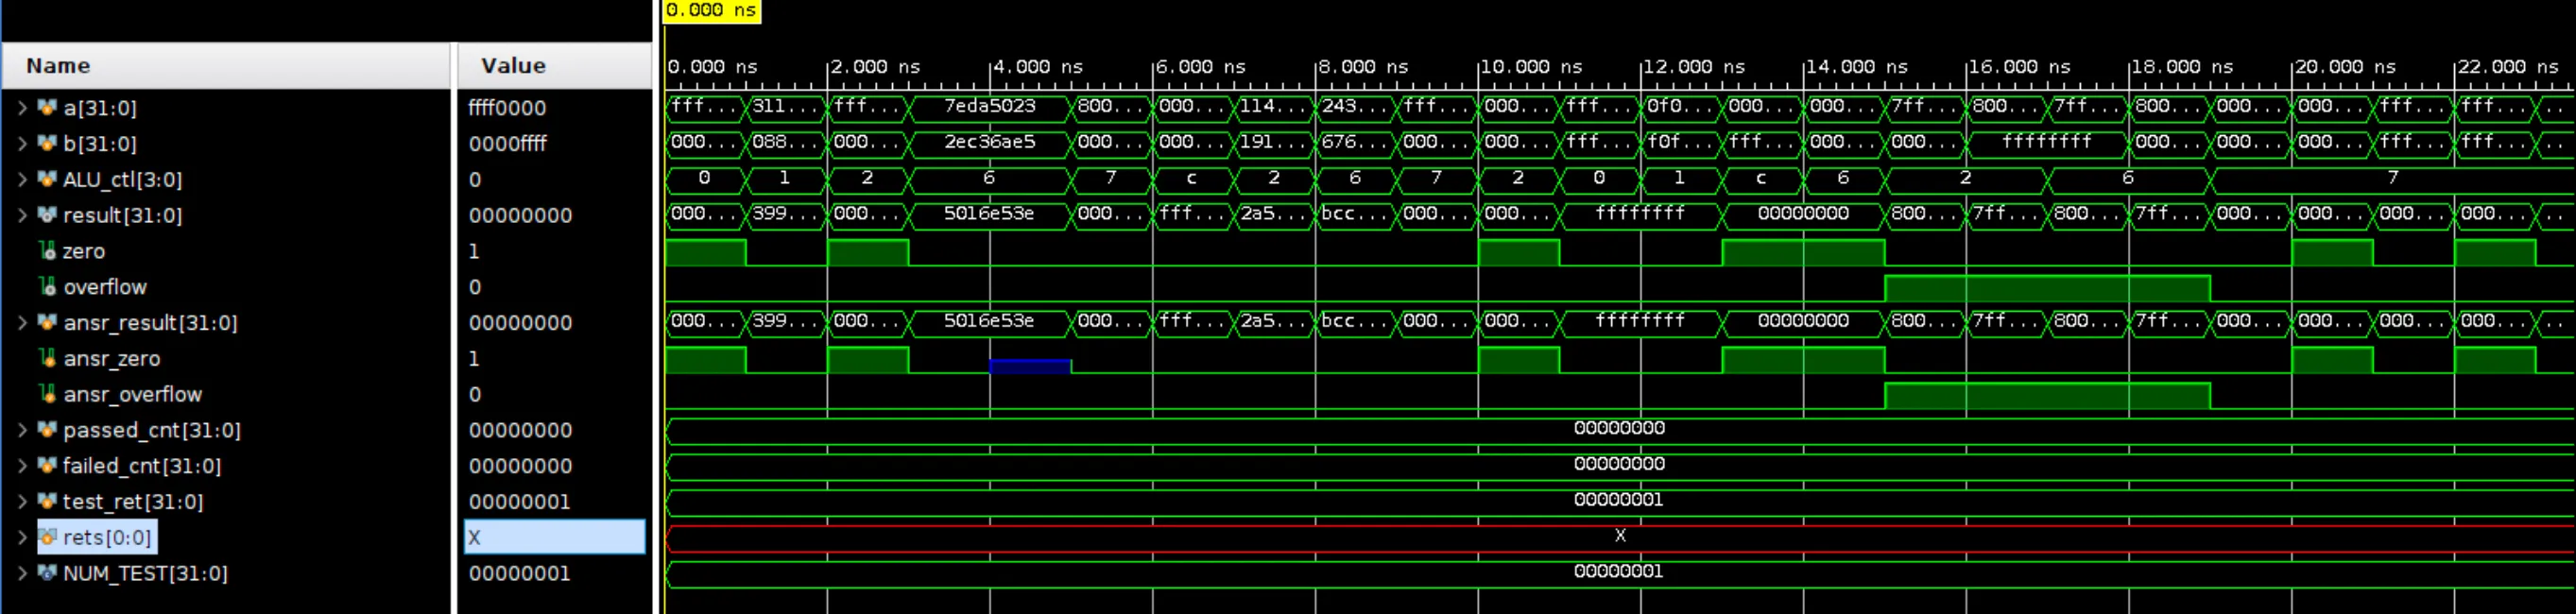Click the Value column header

555,66
